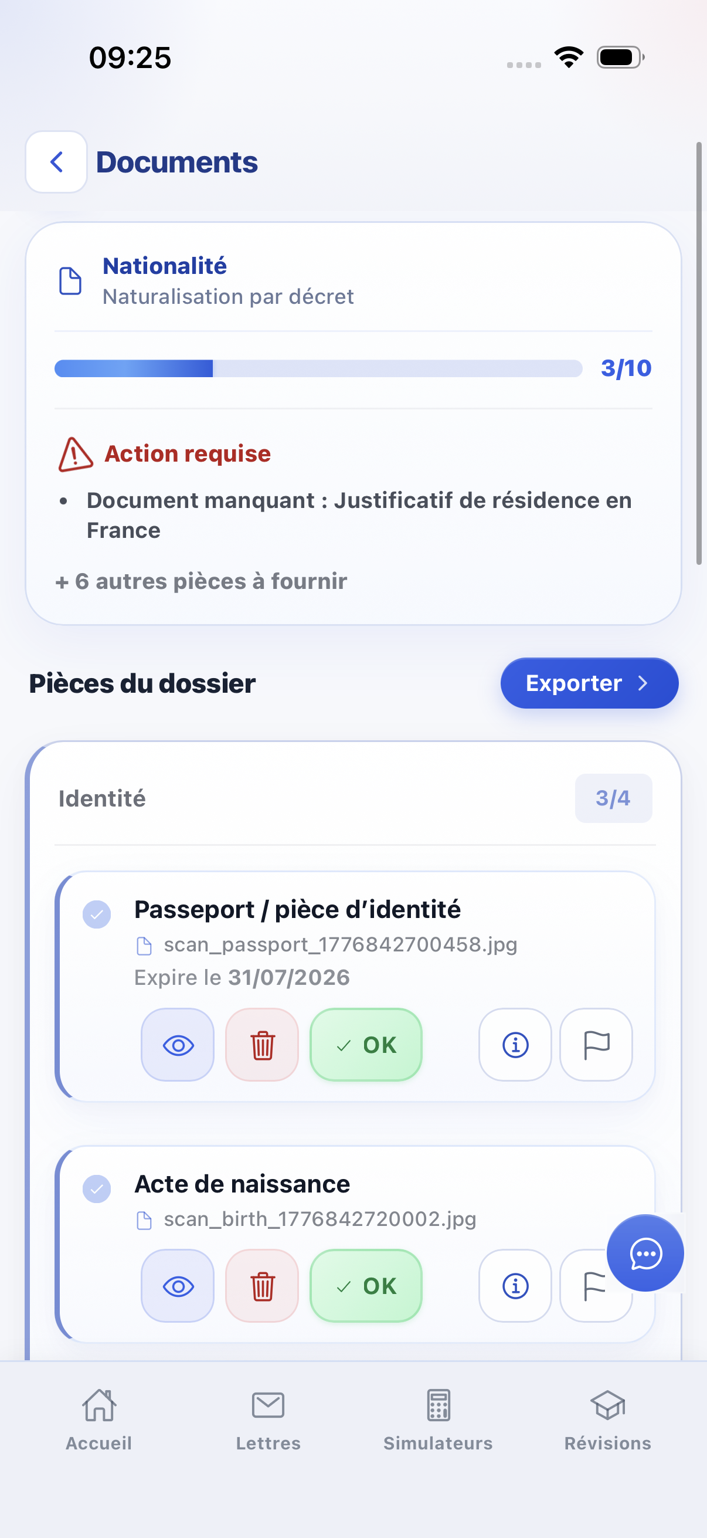Collapse the Identité section header
Screen dimensions: 707x1538
[355, 798]
